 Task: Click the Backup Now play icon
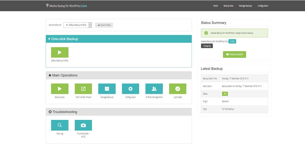(x=60, y=89)
